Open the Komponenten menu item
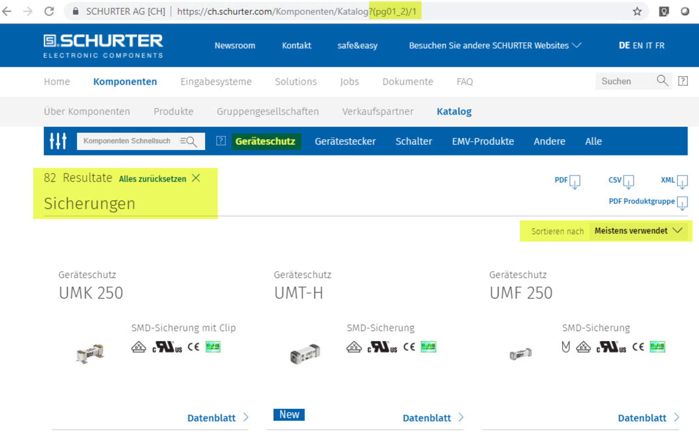The image size is (699, 442). coord(125,82)
